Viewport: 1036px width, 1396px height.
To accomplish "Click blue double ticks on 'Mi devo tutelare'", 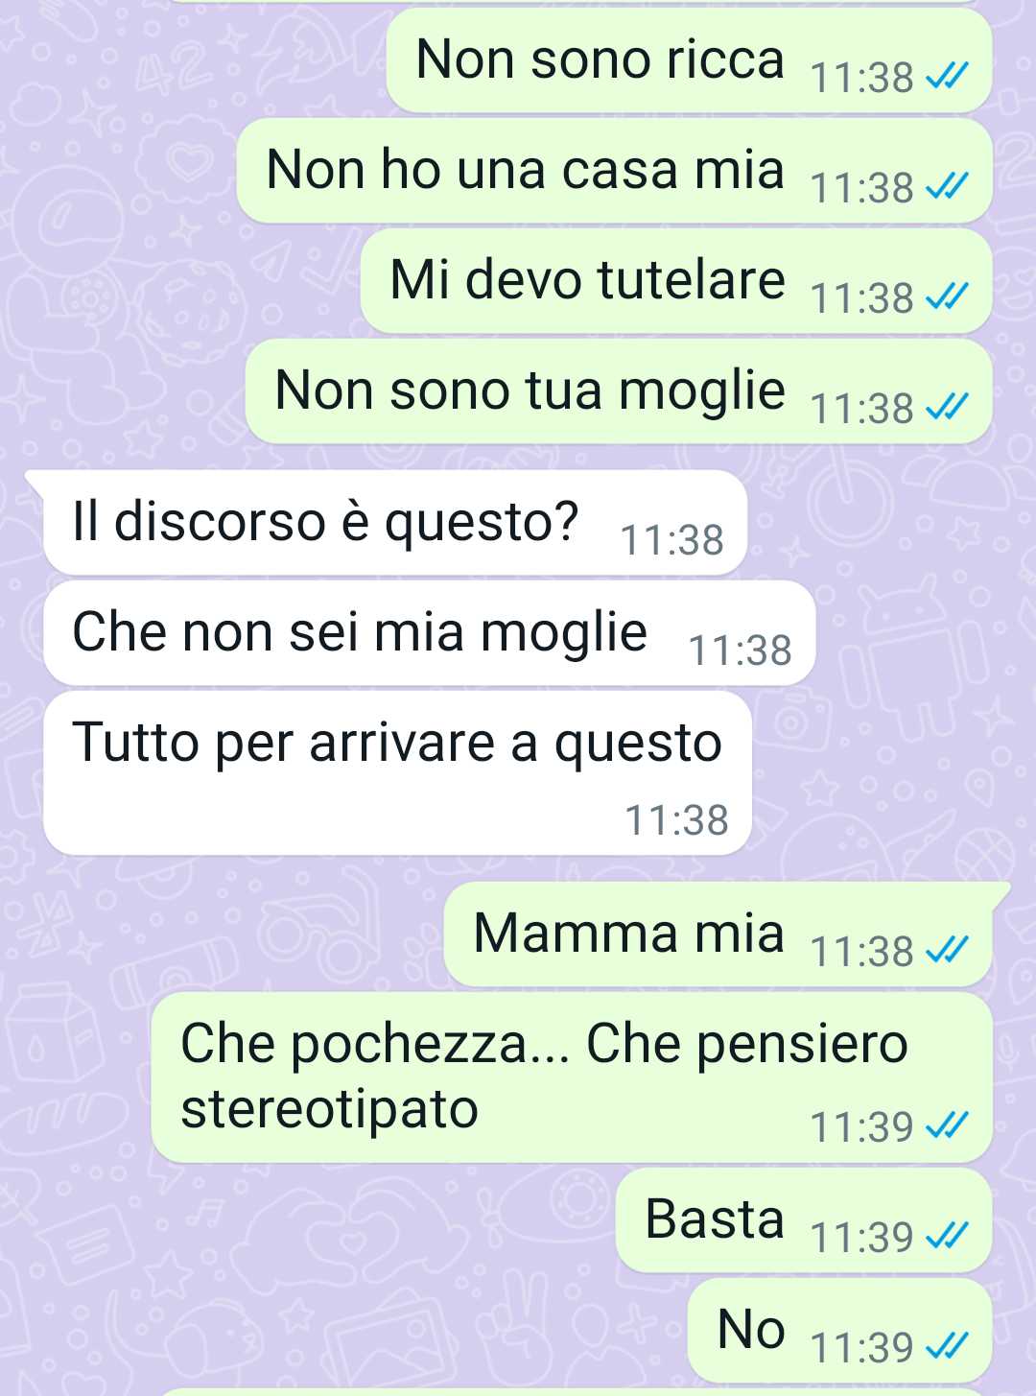I will (947, 296).
